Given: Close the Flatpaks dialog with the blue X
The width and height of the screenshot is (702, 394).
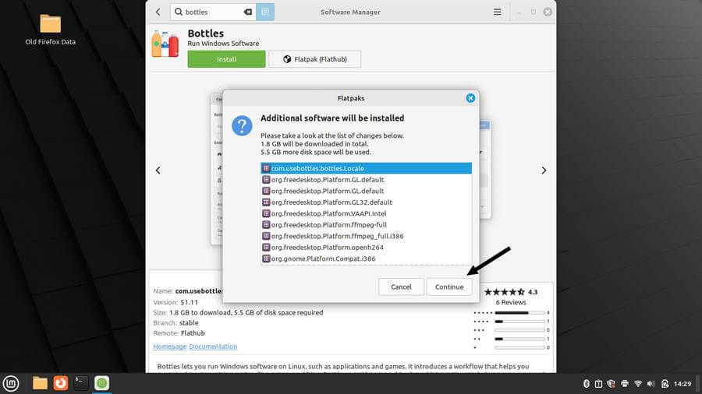Looking at the screenshot, I should (x=470, y=98).
